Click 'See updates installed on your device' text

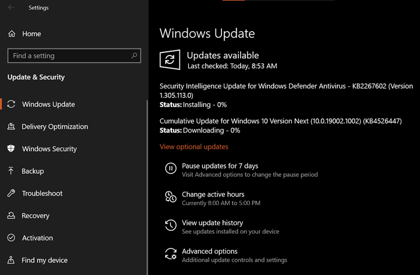click(230, 231)
